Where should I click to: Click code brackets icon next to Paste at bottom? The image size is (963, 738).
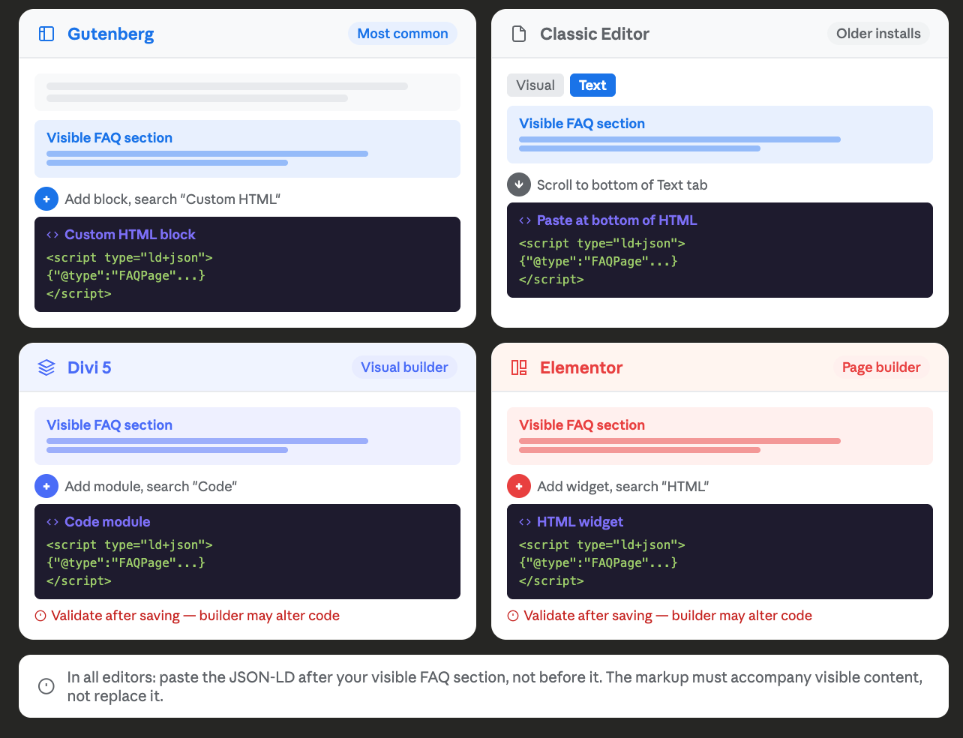coord(525,220)
